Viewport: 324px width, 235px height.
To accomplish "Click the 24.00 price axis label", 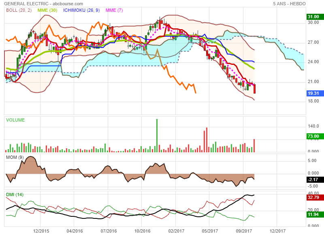I will click(x=313, y=62).
